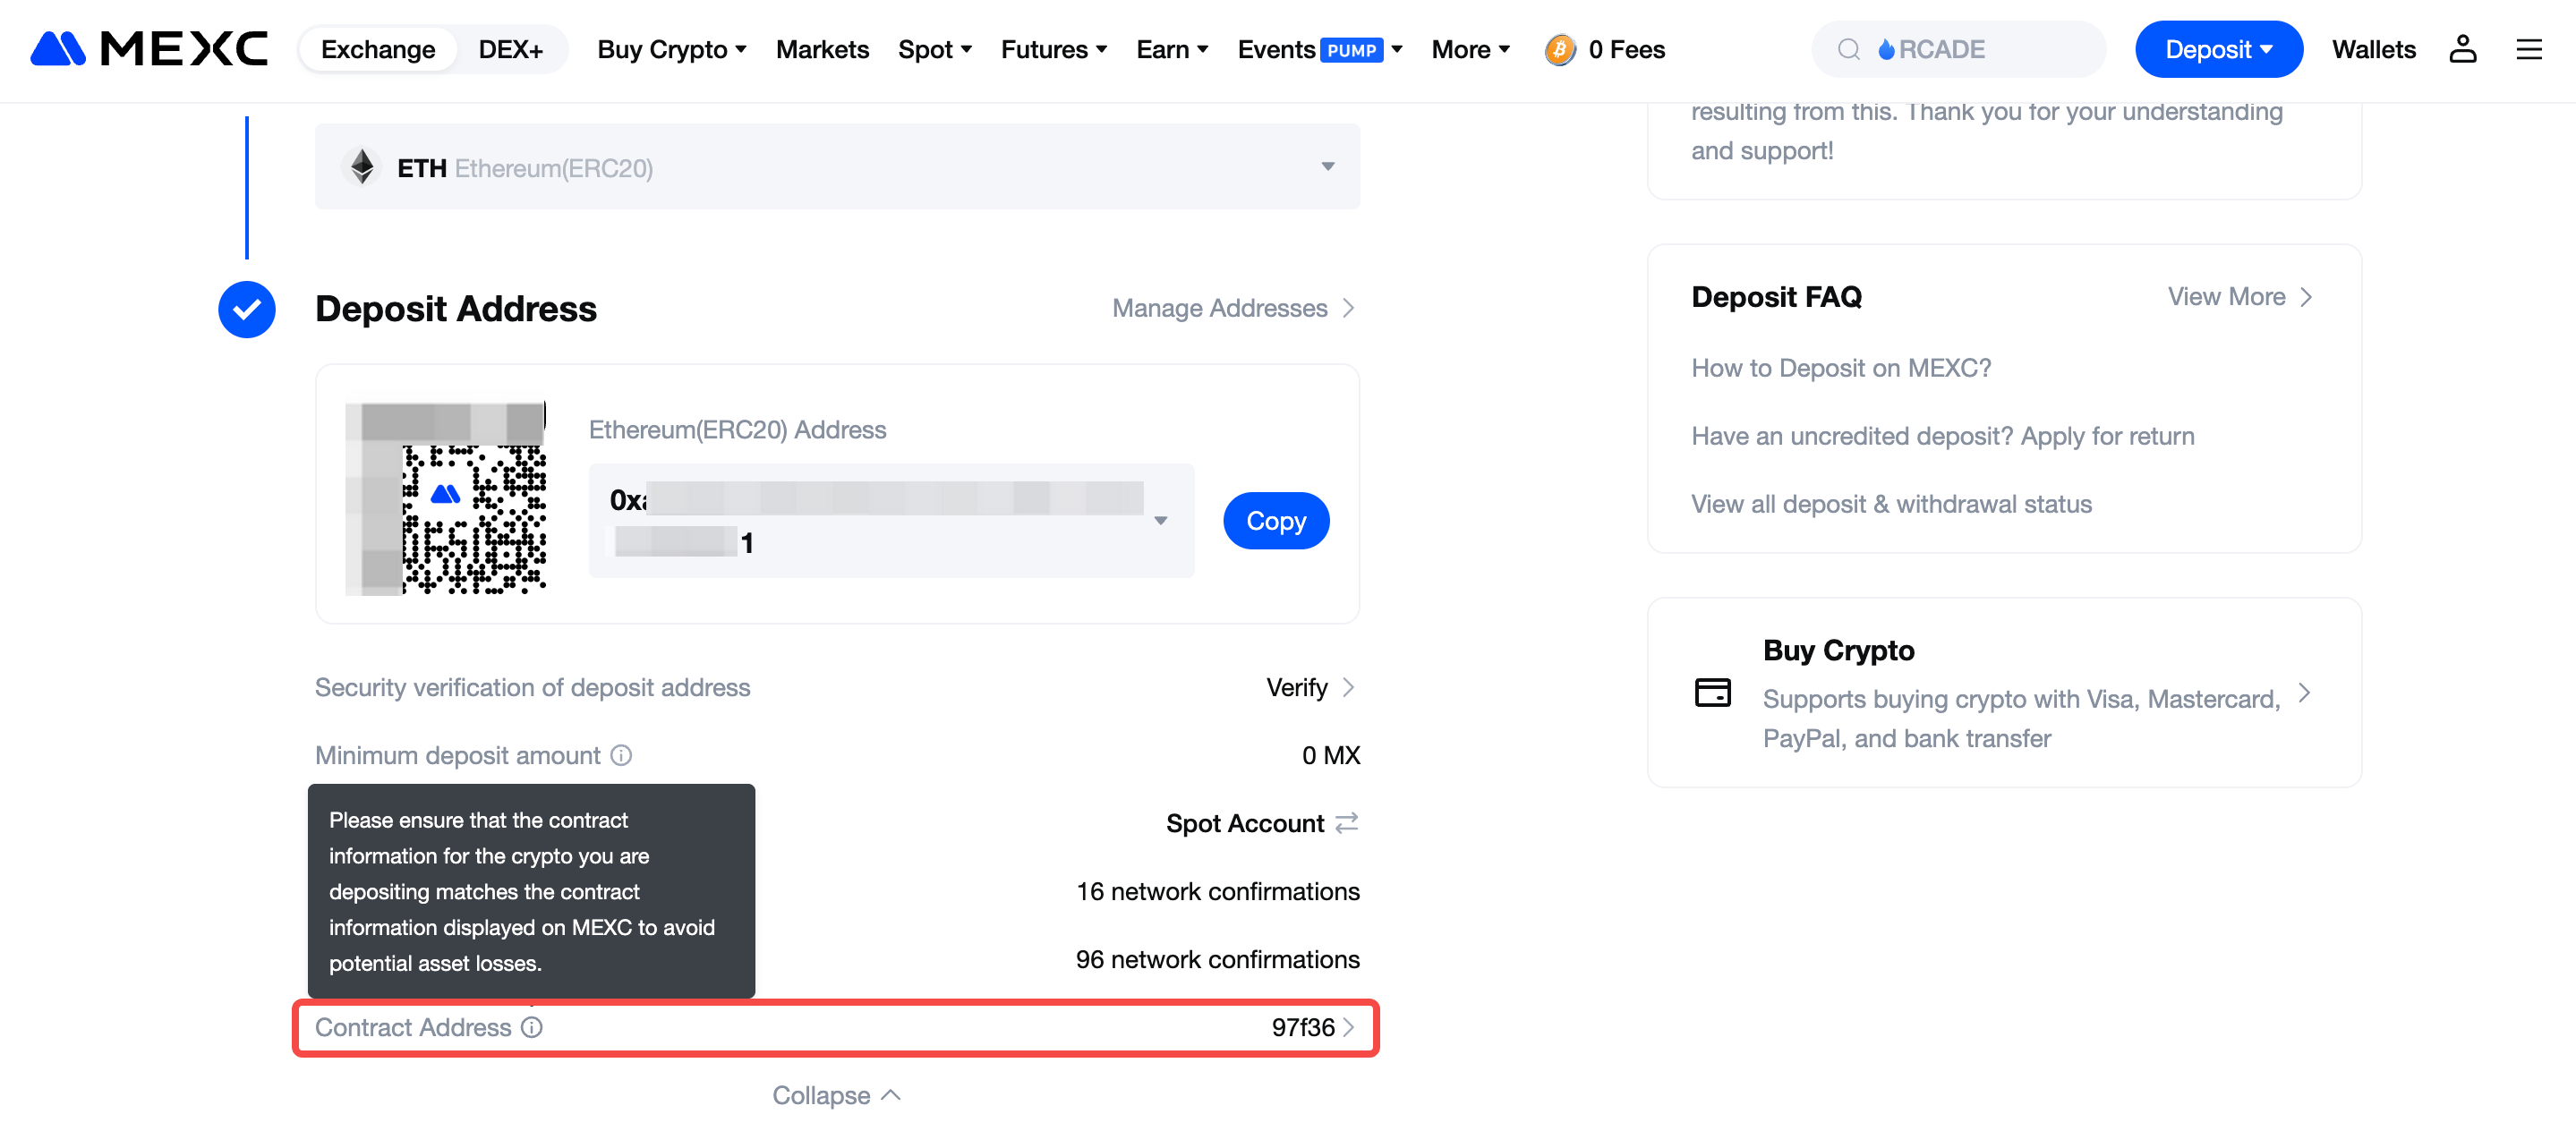Click View More chevron arrow

click(x=2306, y=297)
